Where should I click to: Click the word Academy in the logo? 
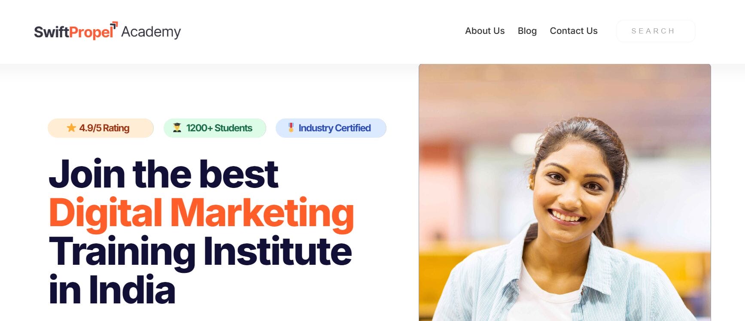tap(151, 32)
